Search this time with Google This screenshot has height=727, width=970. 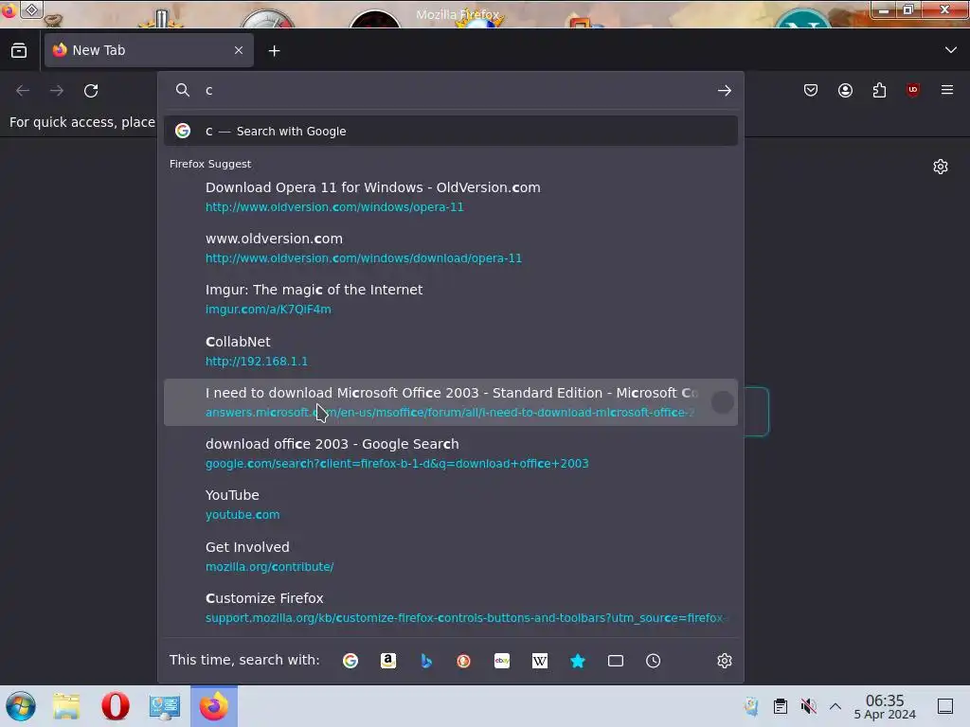350,661
